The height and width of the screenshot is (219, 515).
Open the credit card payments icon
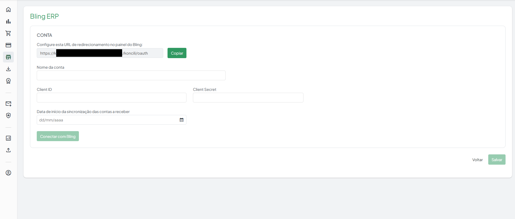8,45
